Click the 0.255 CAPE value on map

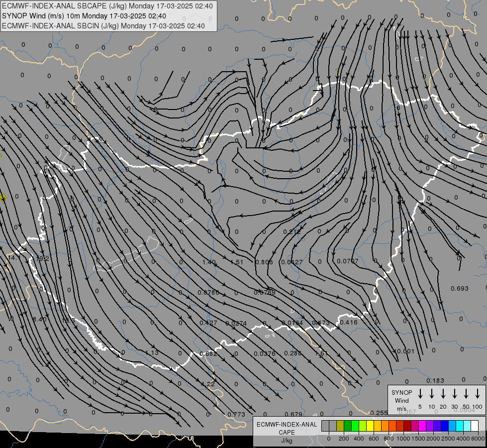[379, 413]
